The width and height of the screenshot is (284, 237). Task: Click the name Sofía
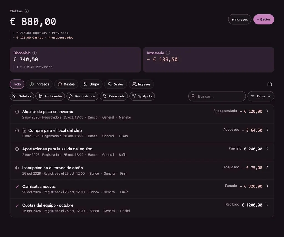pos(123,155)
